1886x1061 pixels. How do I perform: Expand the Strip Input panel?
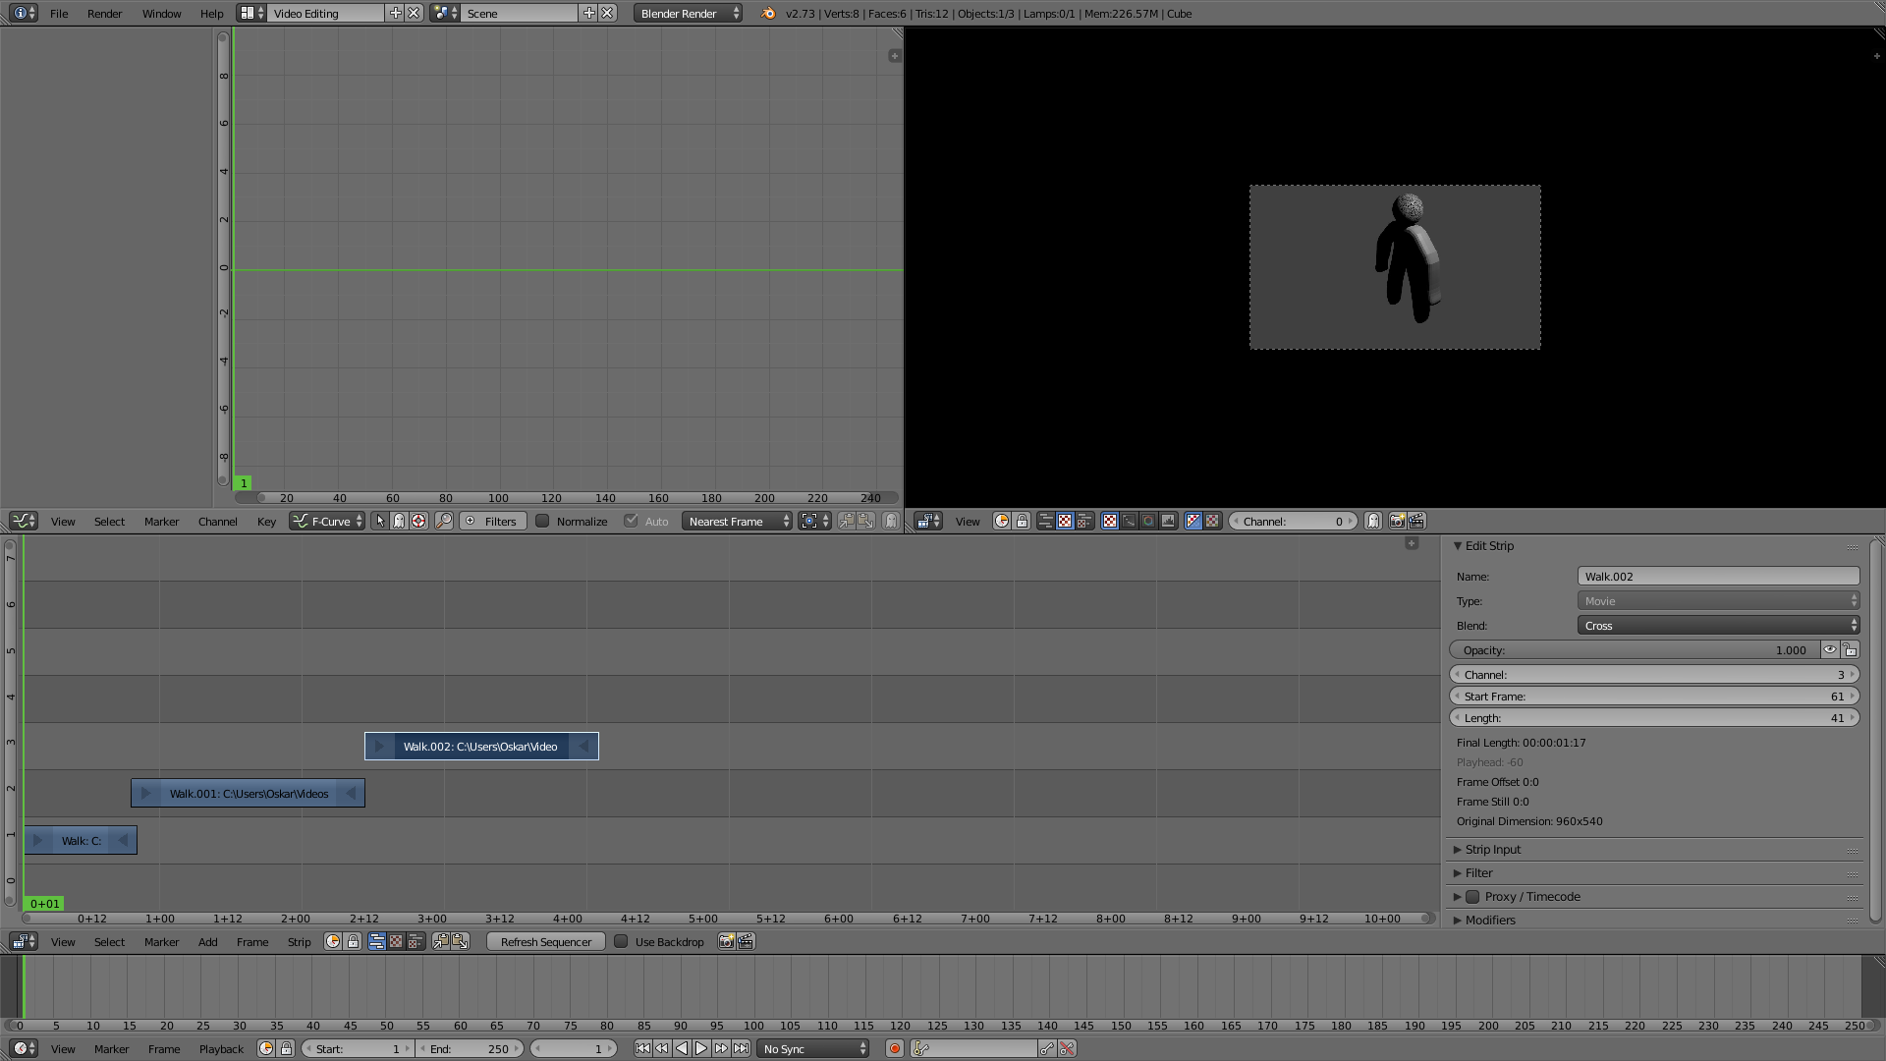point(1492,849)
